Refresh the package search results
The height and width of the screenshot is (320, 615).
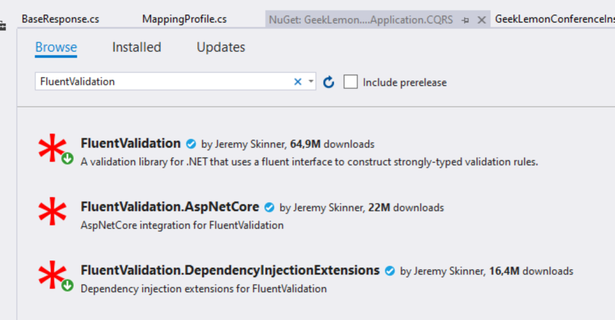[x=329, y=82]
